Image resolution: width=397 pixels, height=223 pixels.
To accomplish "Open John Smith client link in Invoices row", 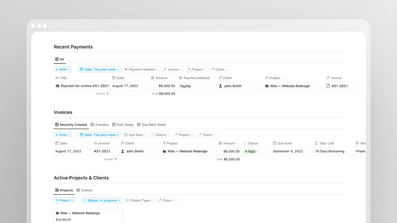I will coord(134,151).
